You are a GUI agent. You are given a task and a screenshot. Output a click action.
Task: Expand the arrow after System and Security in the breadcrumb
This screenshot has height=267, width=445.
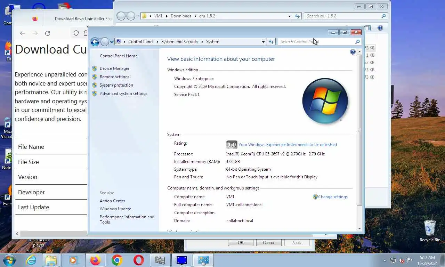[x=202, y=42]
